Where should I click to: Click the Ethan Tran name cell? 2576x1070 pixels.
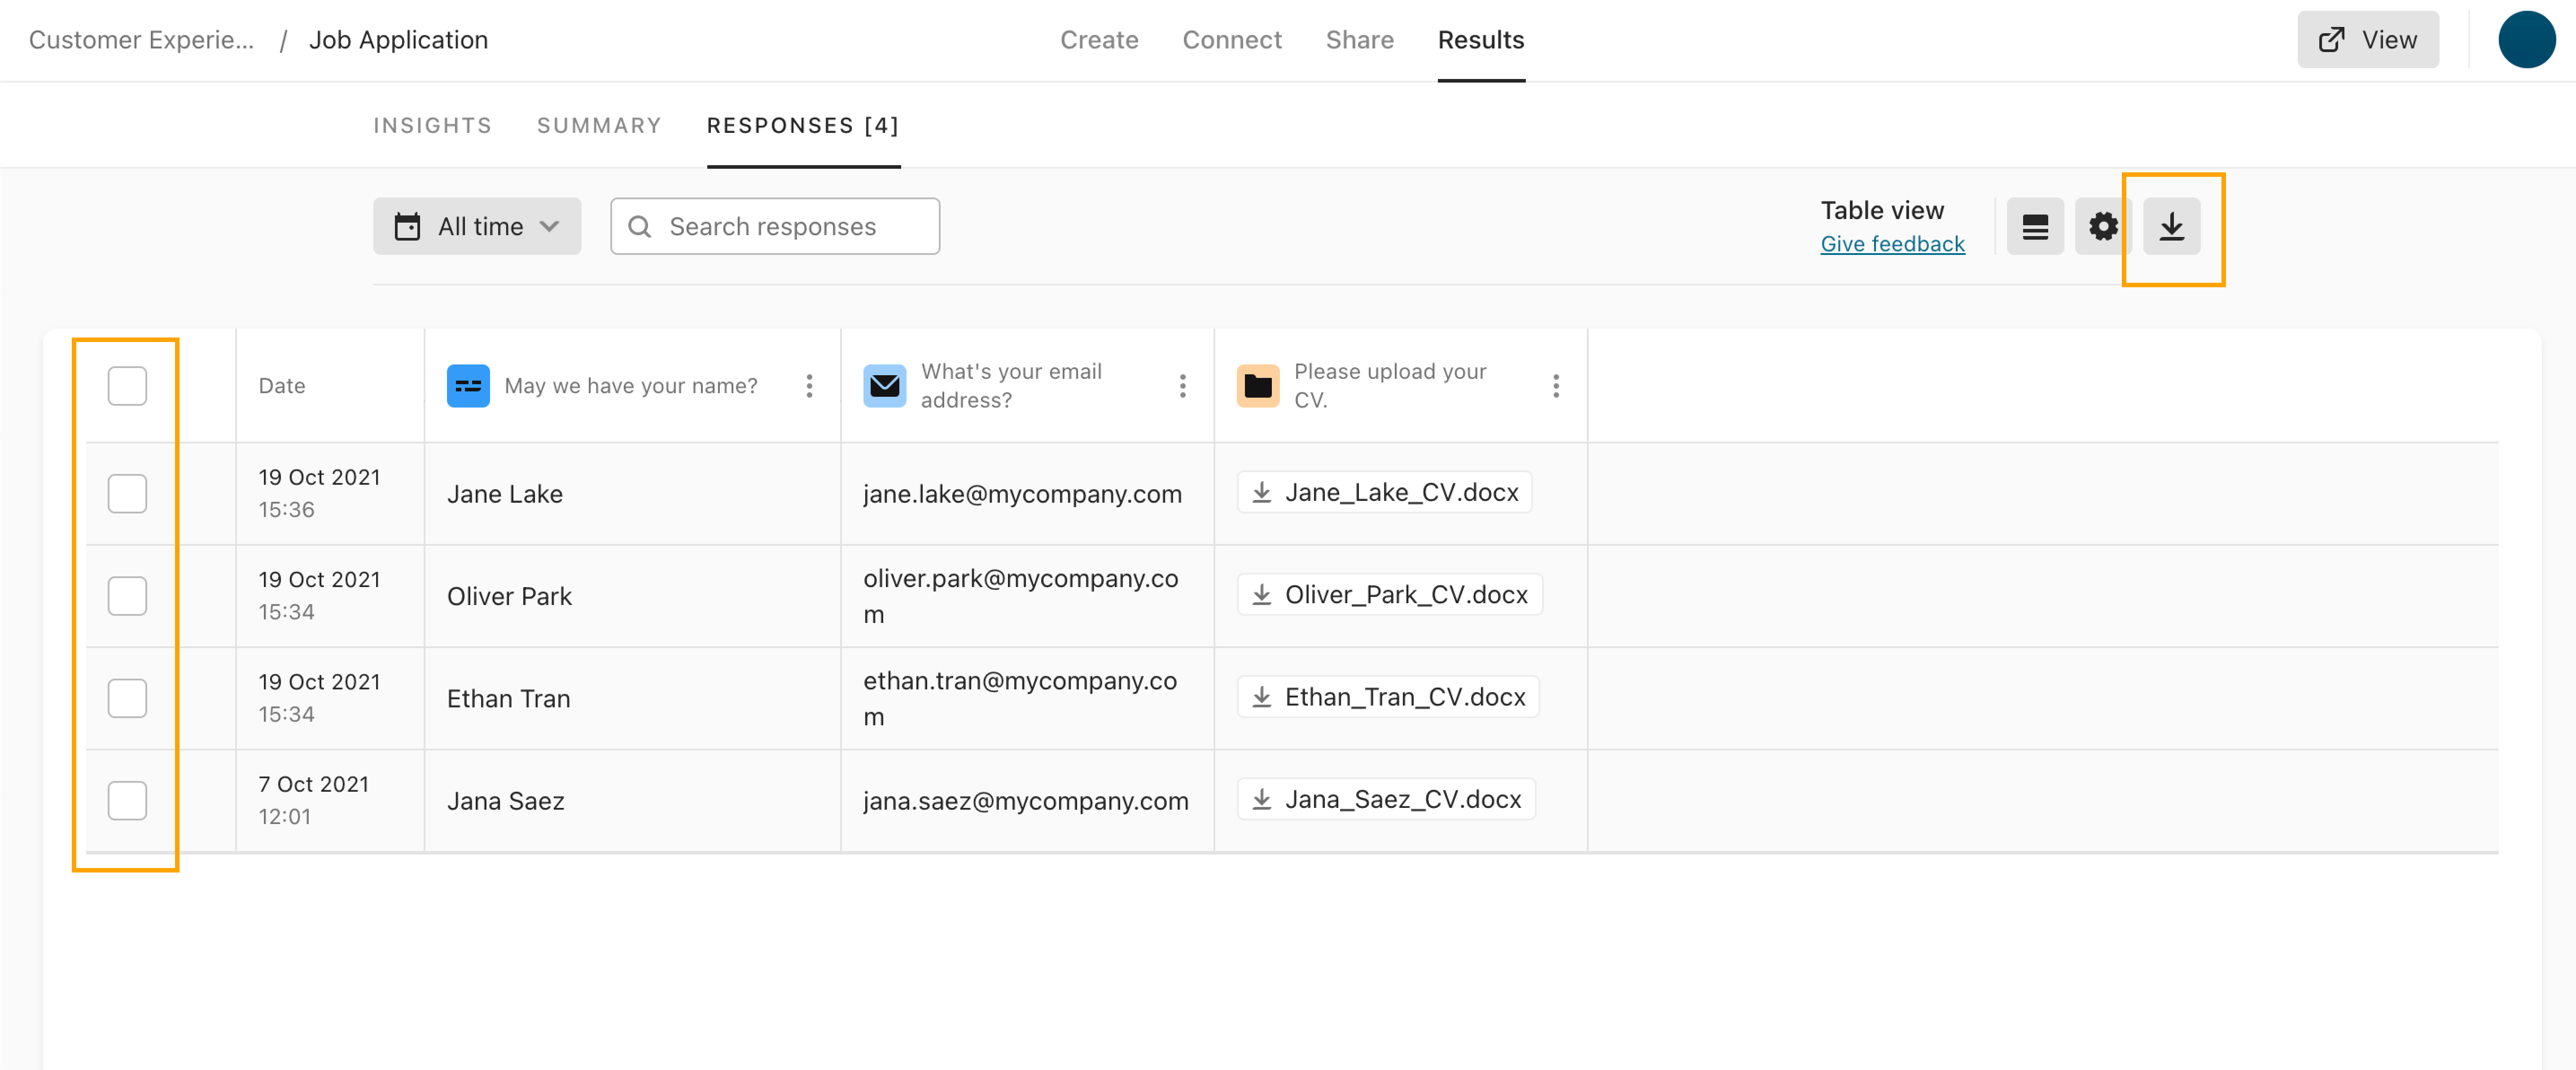(x=632, y=698)
